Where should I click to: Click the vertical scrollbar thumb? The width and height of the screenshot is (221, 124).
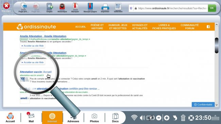click(x=217, y=46)
